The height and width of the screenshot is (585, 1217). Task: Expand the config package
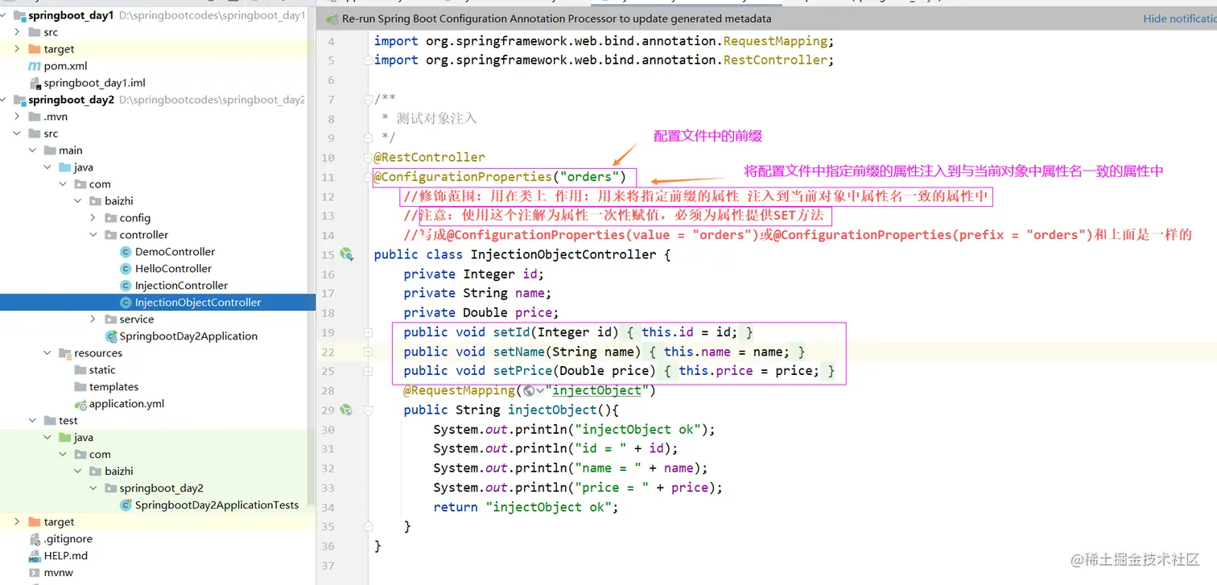tap(93, 218)
